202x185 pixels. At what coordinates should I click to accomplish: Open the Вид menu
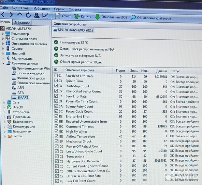coord(14,8)
